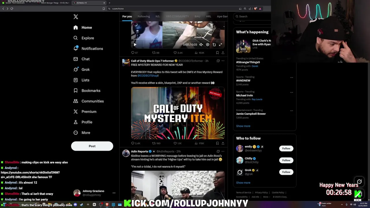
Task: Reload the browser page
Action: click(12, 9)
